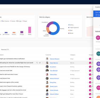Screen dimensions: 100x98
Task: Click the purple Cancellations segment of donut chart
Action: click(49, 24)
